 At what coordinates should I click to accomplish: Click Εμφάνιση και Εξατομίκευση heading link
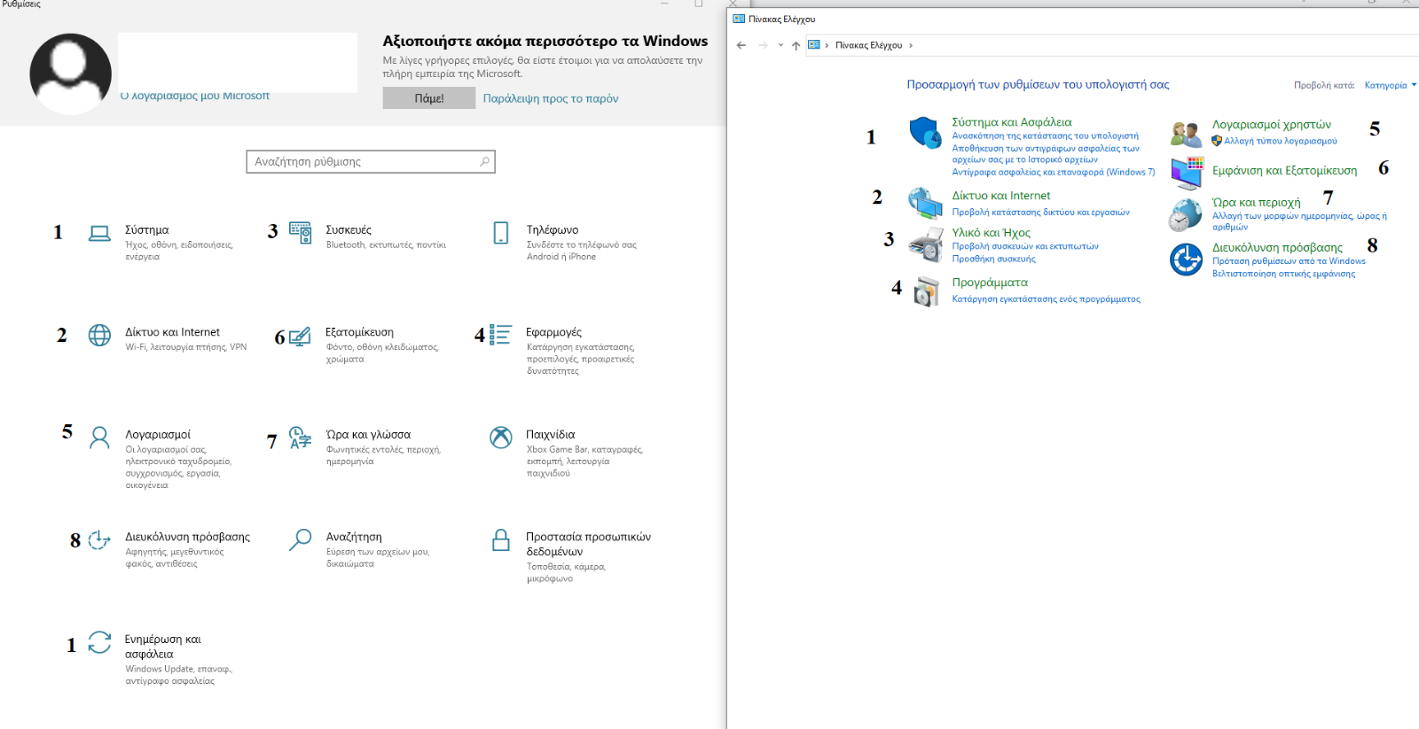(x=1284, y=171)
